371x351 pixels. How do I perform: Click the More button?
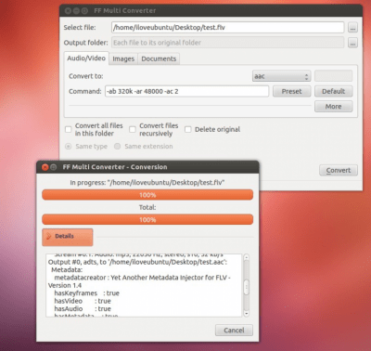[333, 107]
